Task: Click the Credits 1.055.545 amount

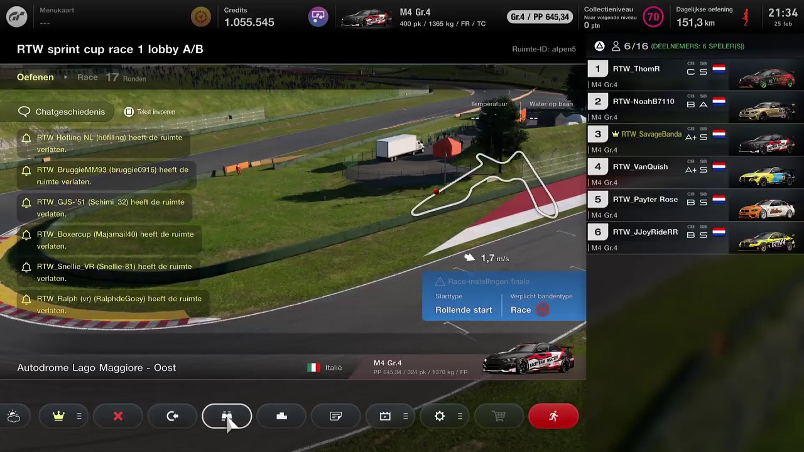Action: point(249,22)
